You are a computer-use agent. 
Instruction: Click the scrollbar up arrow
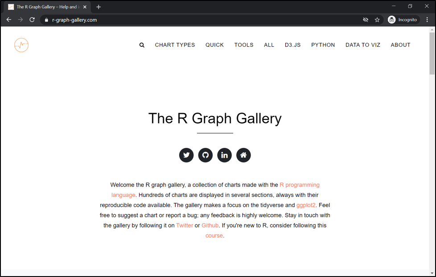tap(432, 29)
